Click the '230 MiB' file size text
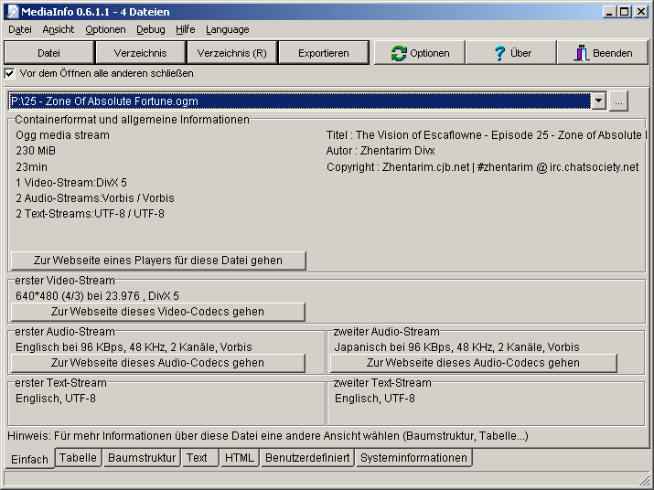 tap(36, 151)
